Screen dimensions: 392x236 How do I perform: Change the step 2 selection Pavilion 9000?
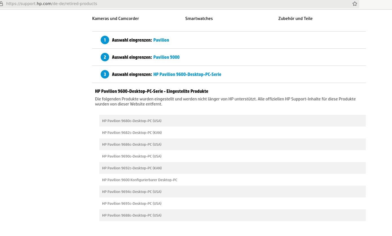click(166, 57)
